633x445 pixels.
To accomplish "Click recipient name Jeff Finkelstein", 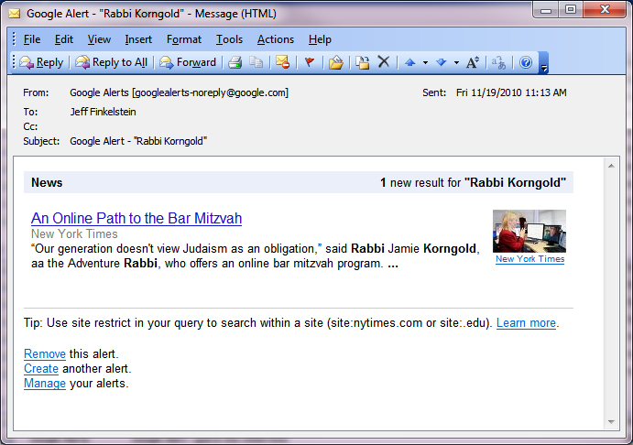I will click(103, 112).
